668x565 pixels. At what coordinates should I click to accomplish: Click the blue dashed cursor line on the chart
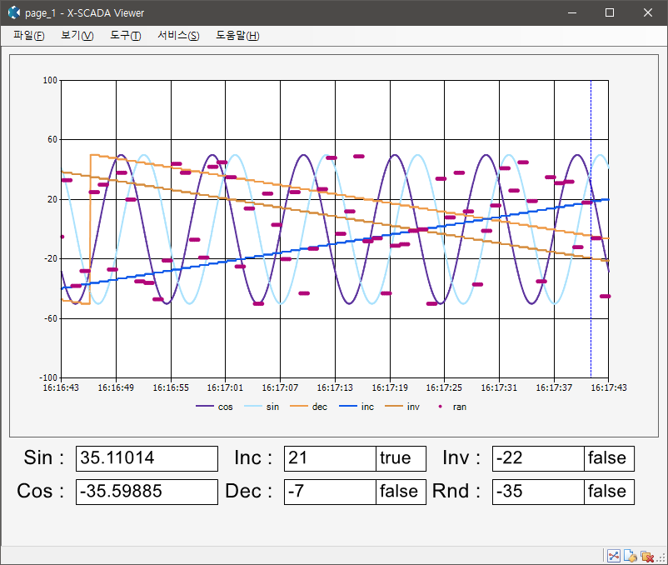(x=591, y=228)
